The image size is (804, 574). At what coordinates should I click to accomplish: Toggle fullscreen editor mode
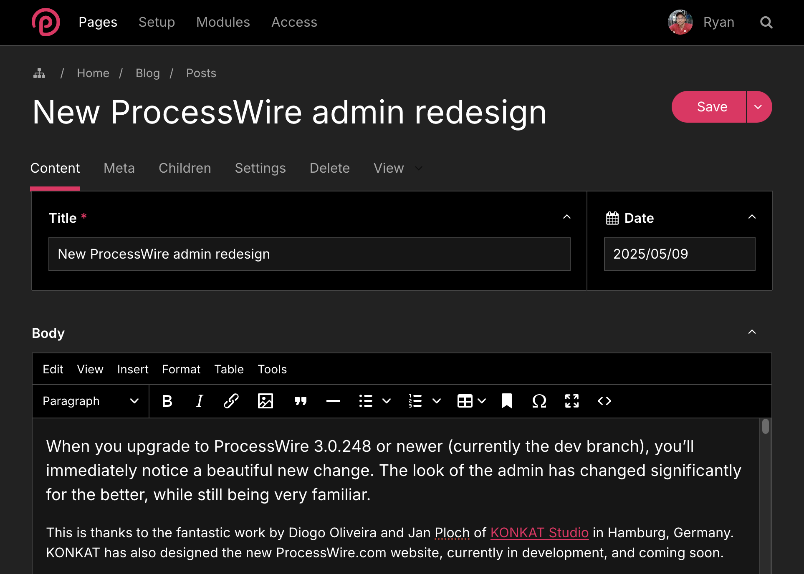coord(572,401)
